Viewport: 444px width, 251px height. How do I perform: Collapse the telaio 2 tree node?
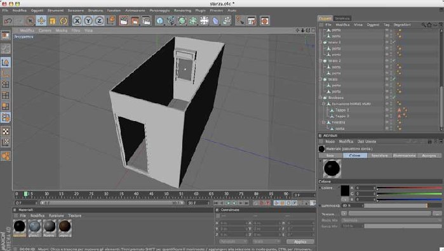point(321,61)
